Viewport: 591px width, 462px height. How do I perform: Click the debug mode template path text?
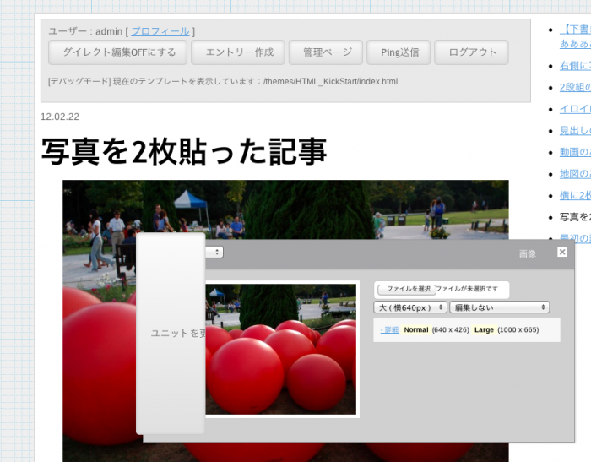(x=223, y=81)
